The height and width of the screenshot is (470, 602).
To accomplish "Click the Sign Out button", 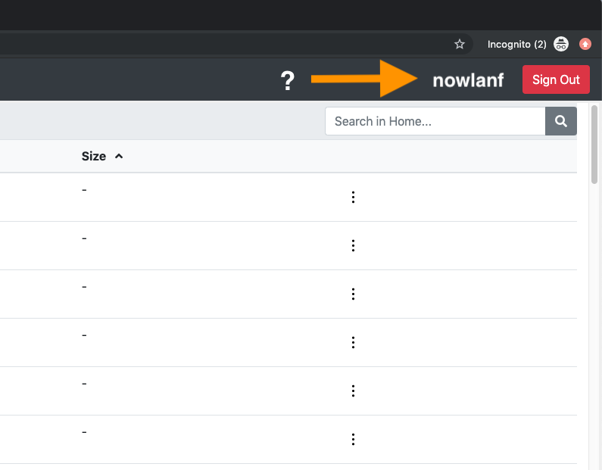I will 555,79.
